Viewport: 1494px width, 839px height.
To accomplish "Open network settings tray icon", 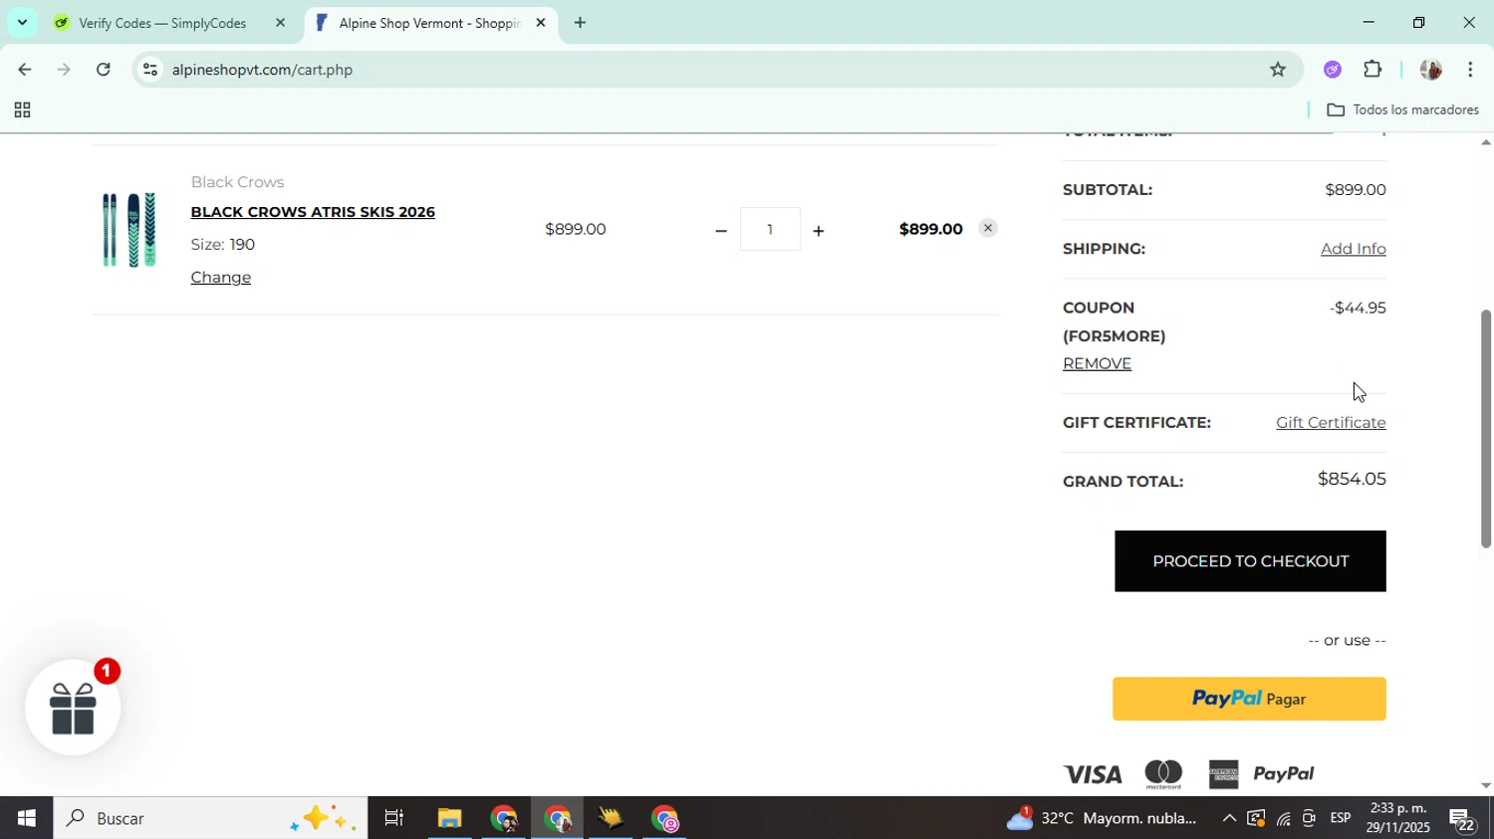I will (x=1283, y=818).
